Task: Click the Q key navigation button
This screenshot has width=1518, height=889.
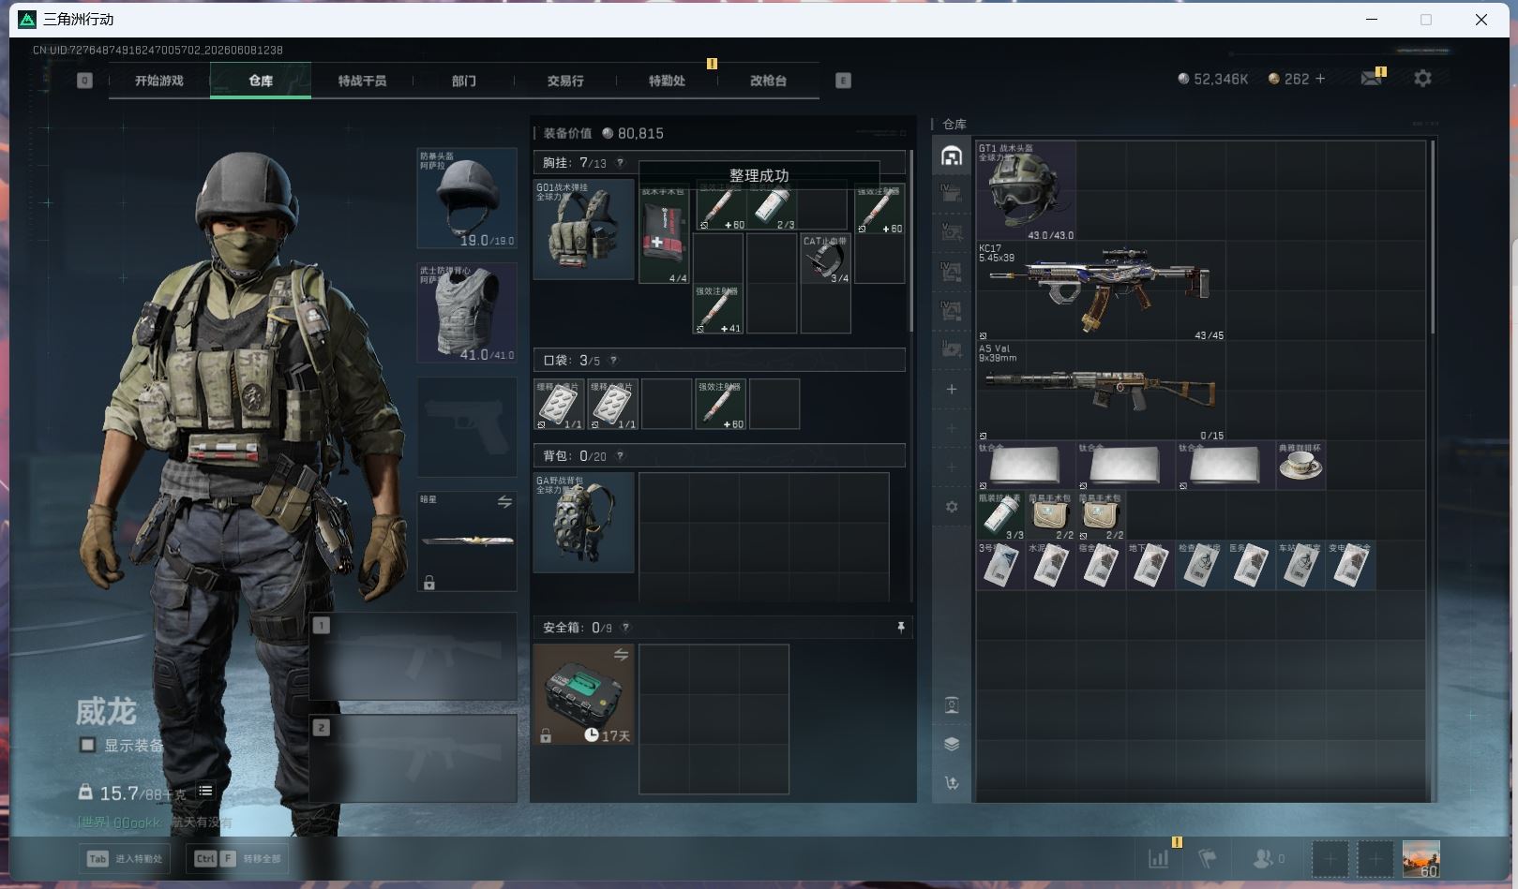Action: coord(84,81)
